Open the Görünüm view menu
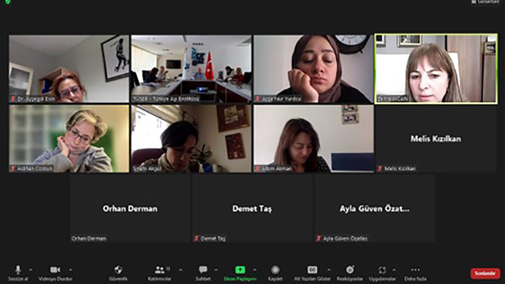 pos(484,2)
